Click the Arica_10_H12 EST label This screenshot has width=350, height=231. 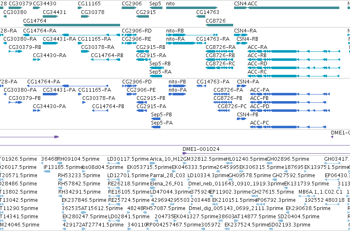point(166,159)
